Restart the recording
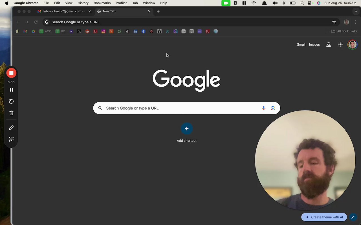 click(x=11, y=101)
